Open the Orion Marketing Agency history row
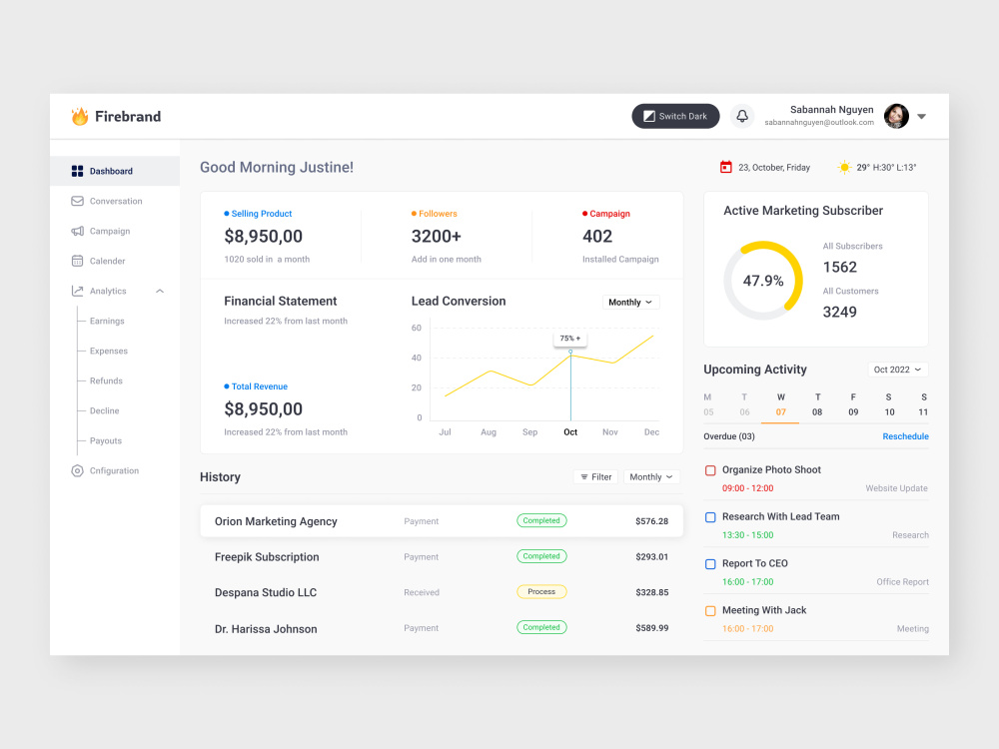 pyautogui.click(x=442, y=521)
